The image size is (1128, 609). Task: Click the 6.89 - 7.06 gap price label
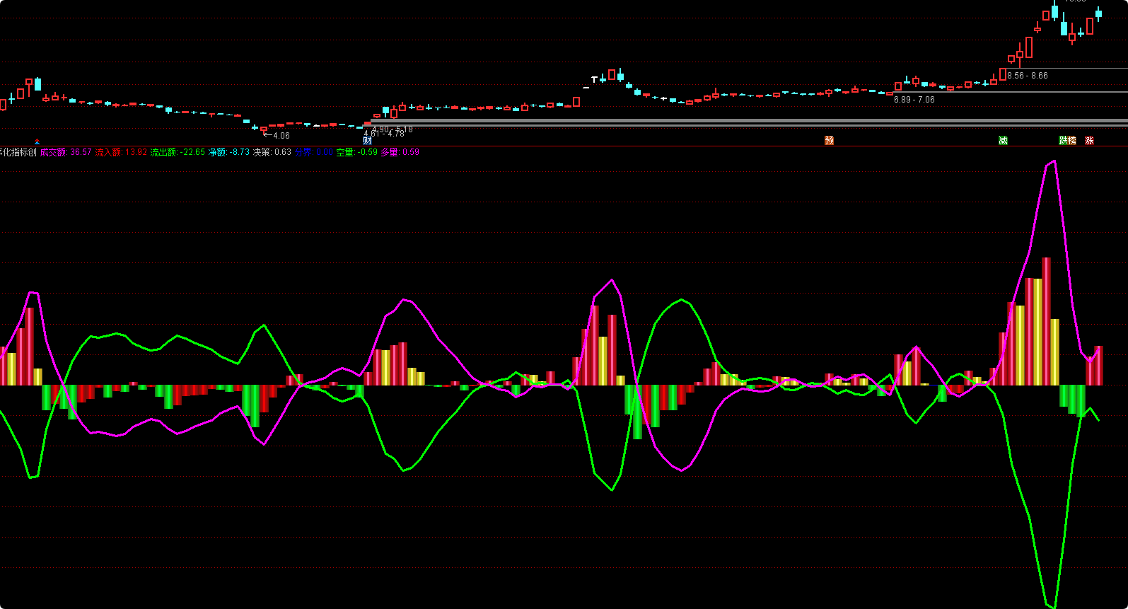pyautogui.click(x=914, y=100)
